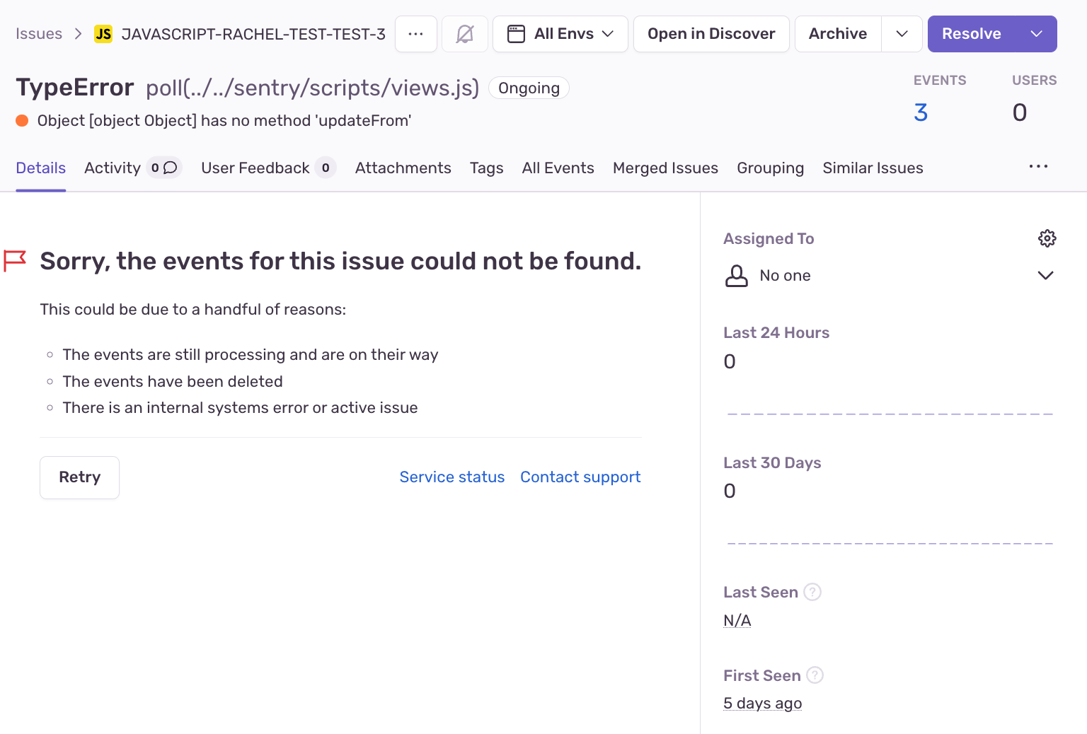Screen dimensions: 1087x734
Task: Click the help icon next to First Seen
Action: pyautogui.click(x=815, y=675)
